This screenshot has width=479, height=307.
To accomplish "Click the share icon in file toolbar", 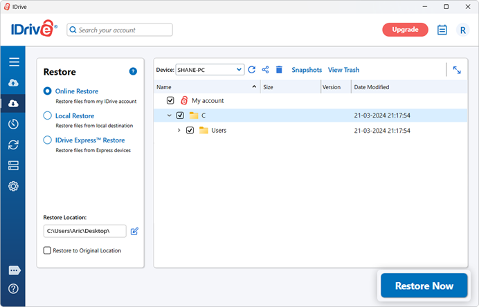I will click(x=265, y=70).
